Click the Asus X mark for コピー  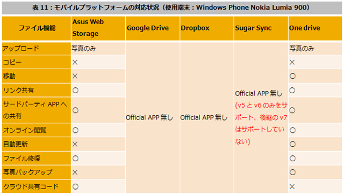pos(75,62)
